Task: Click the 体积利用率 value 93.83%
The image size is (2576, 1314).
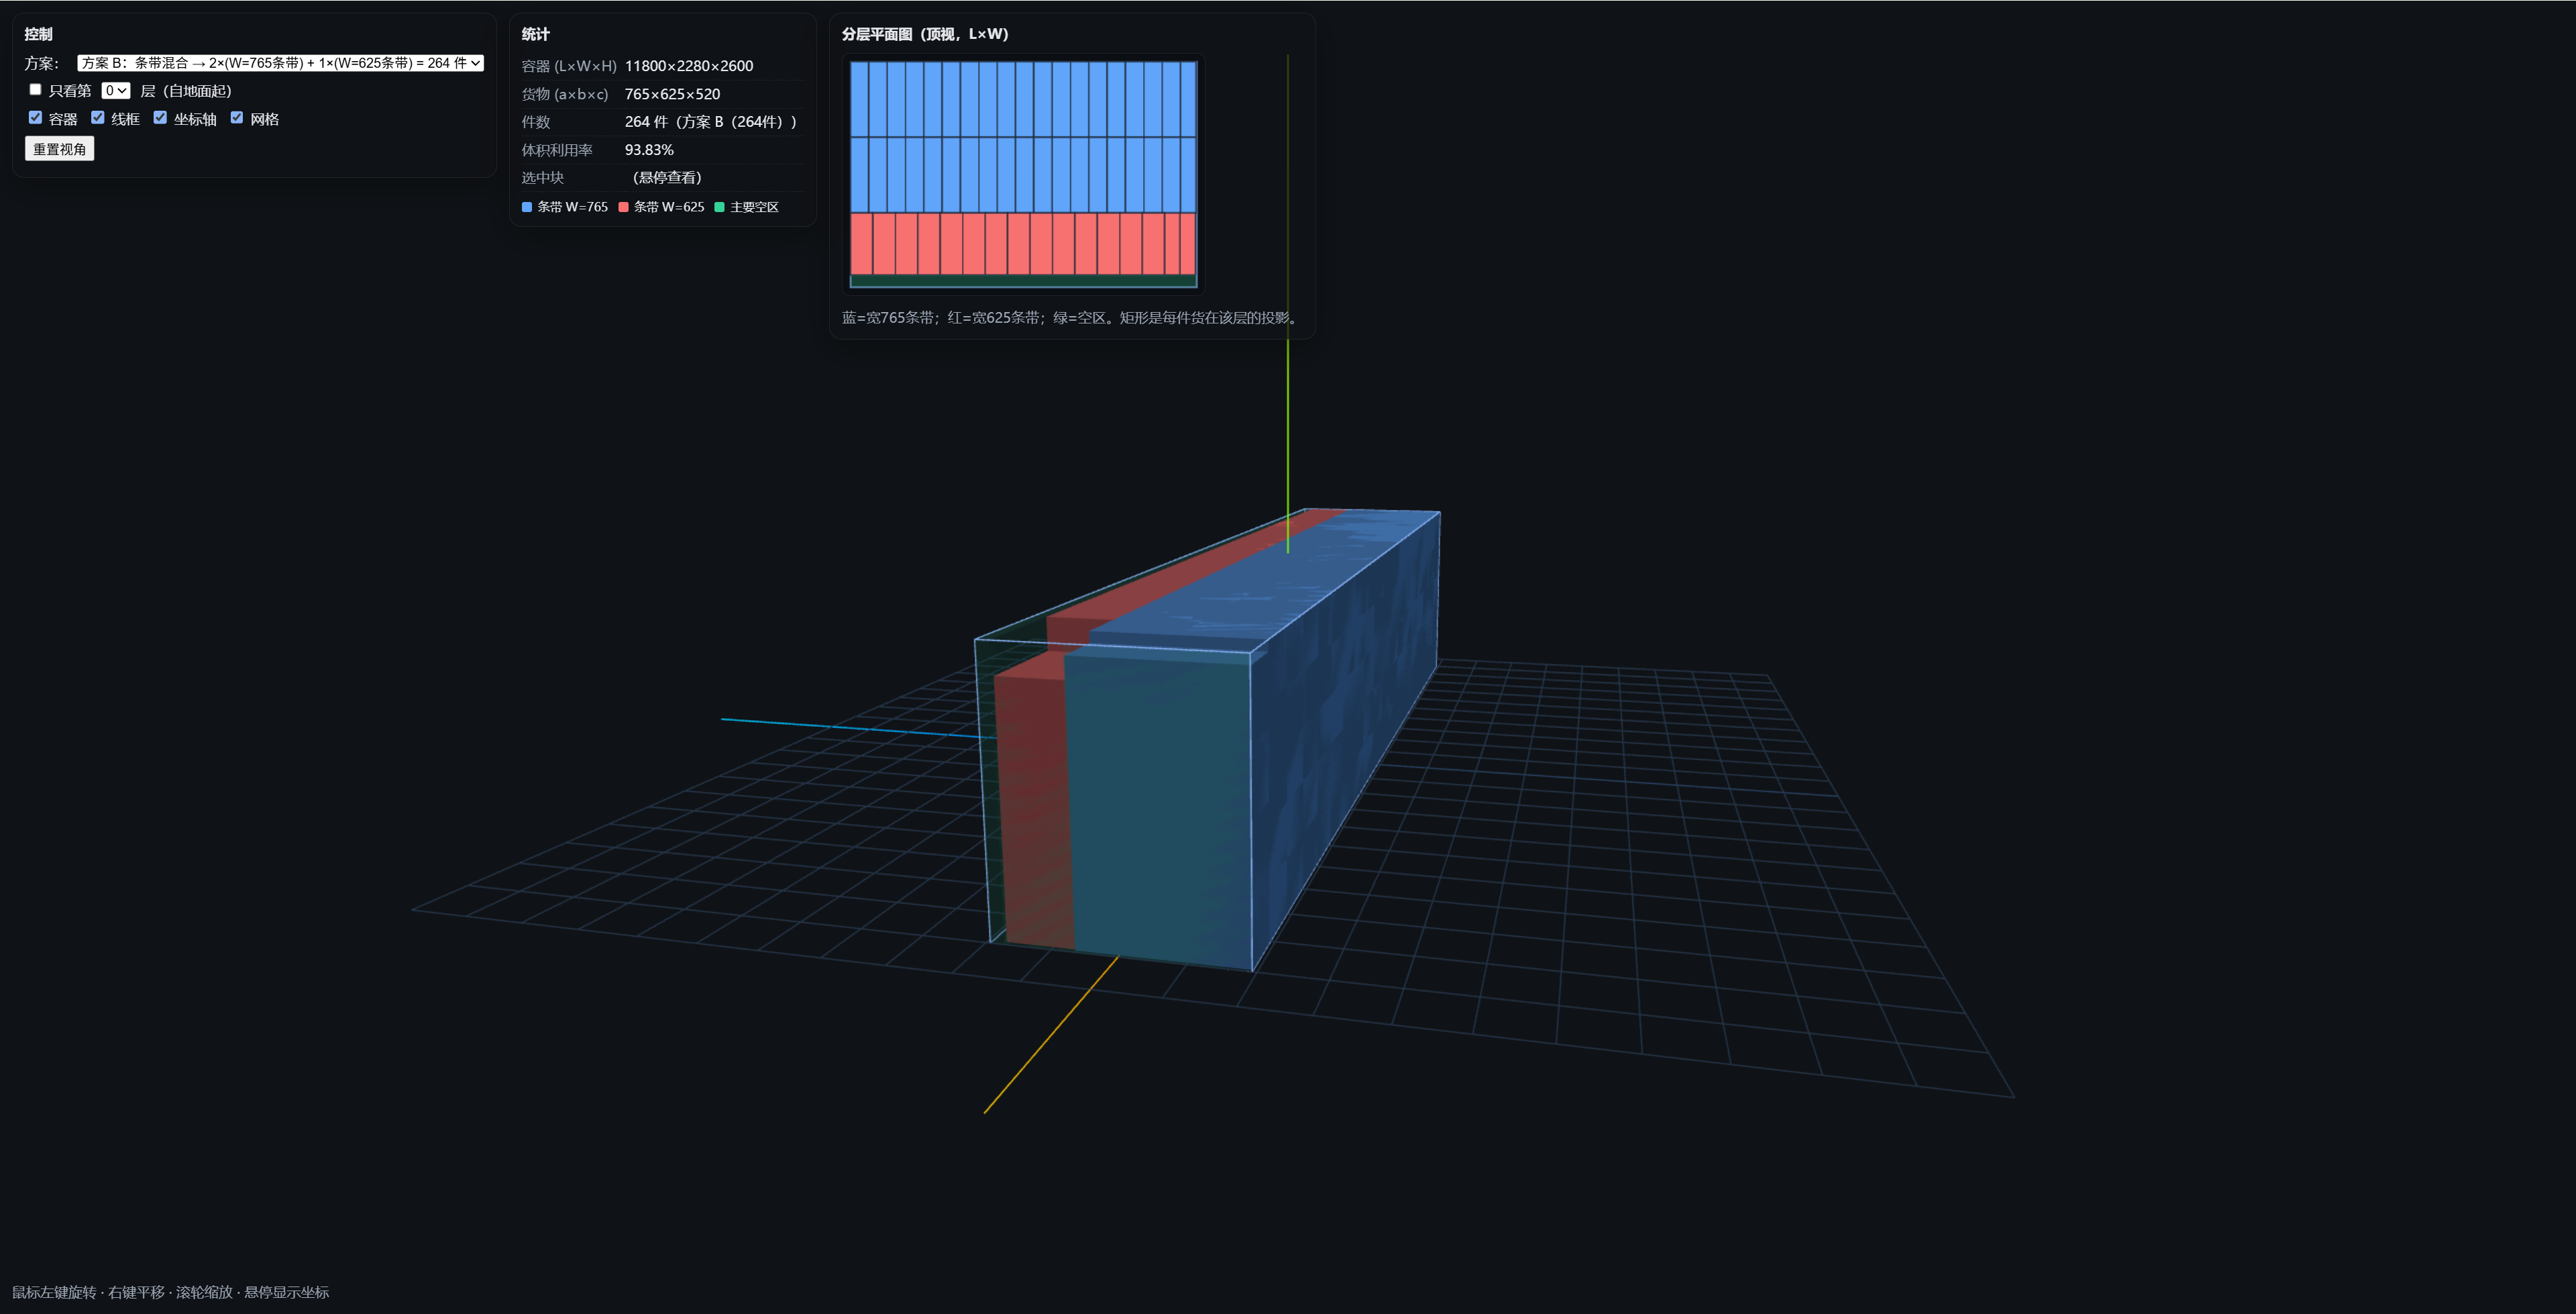Action: (x=649, y=150)
